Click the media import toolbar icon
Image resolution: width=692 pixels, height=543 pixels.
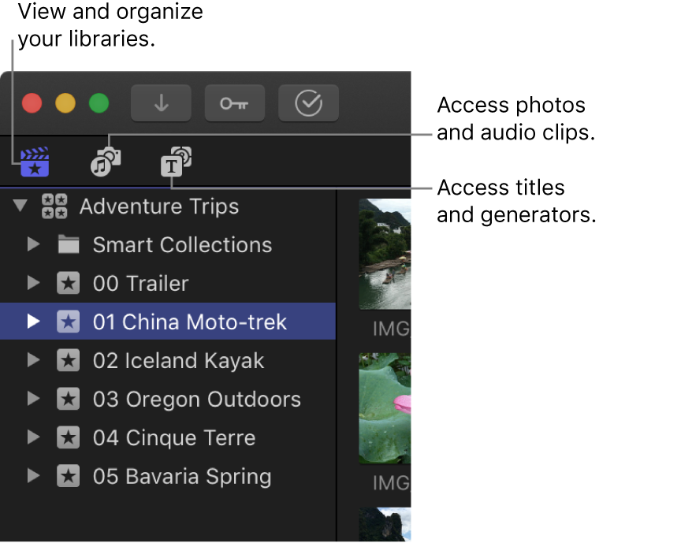point(160,103)
